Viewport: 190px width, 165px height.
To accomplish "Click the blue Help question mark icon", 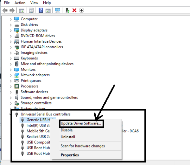I will pos(41,10).
